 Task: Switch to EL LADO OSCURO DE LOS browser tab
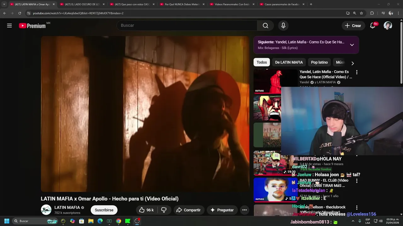(x=82, y=4)
